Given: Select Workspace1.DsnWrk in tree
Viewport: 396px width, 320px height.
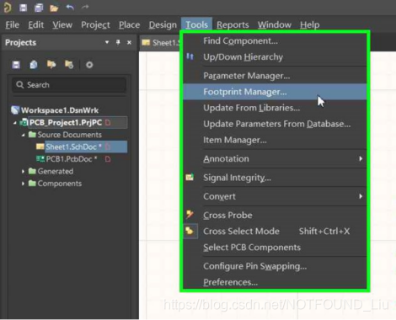Looking at the screenshot, I should click(x=60, y=110).
